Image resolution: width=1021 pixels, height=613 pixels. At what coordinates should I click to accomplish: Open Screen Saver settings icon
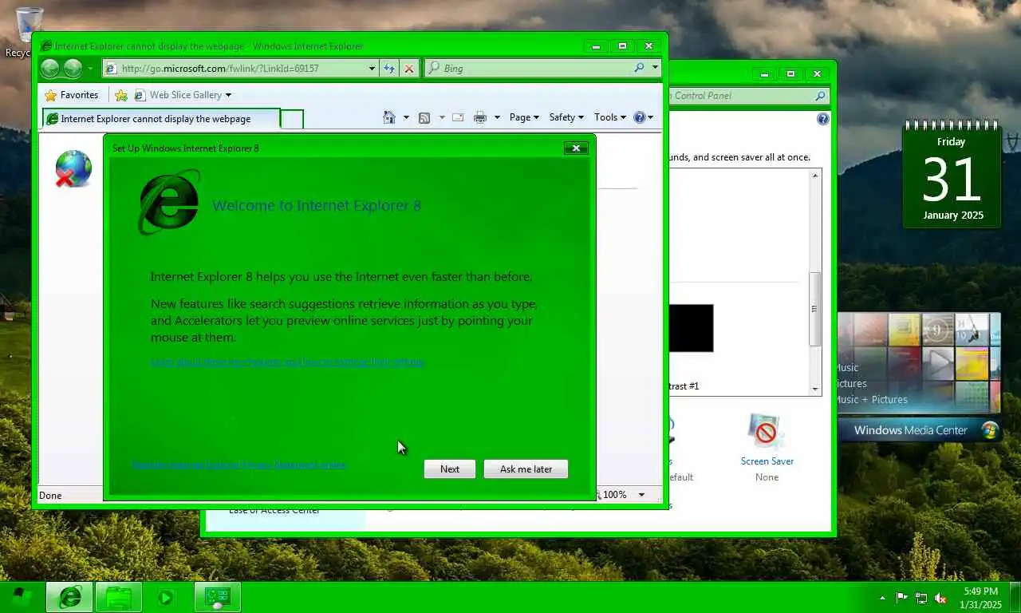[x=767, y=432]
